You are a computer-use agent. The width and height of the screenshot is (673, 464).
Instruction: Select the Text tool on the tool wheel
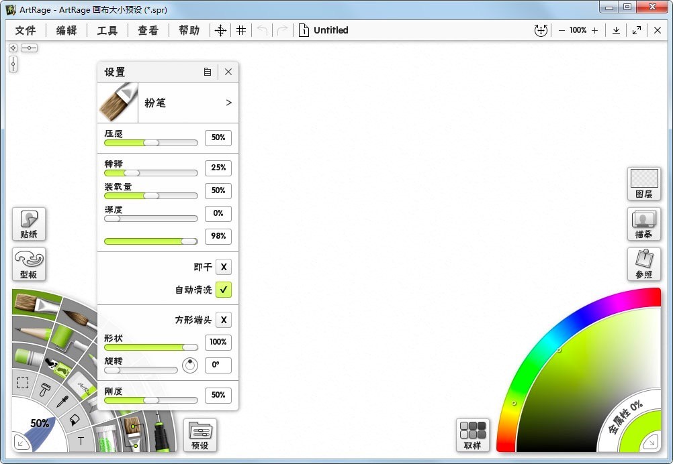tap(79, 440)
